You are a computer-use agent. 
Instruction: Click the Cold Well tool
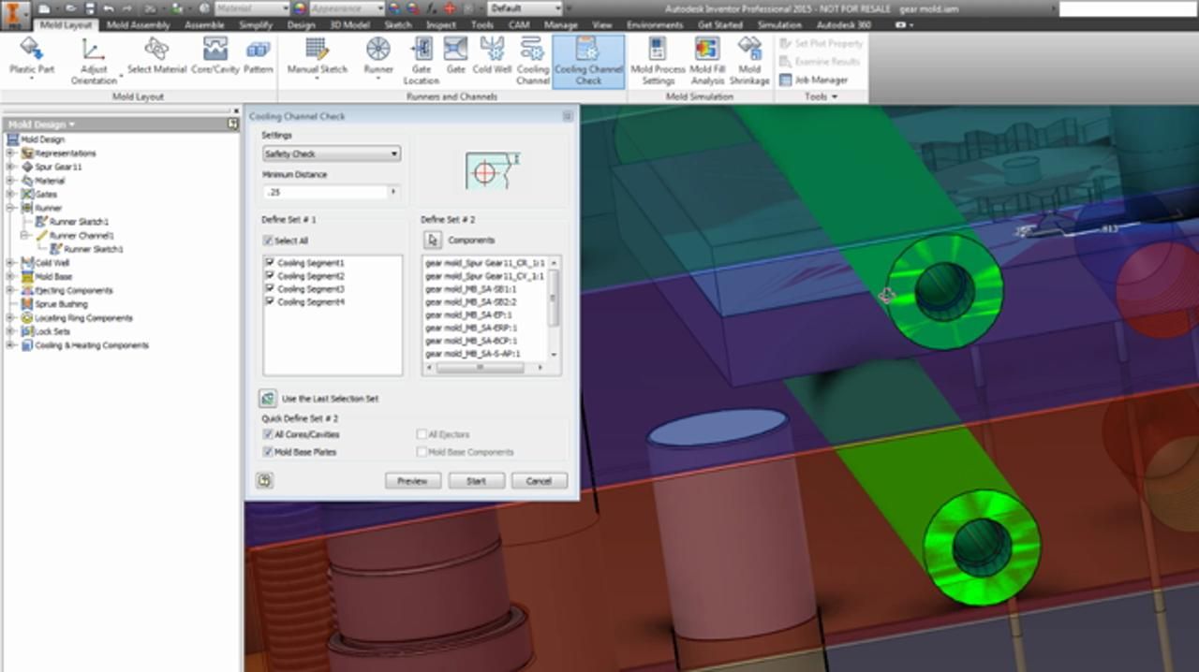click(x=494, y=56)
